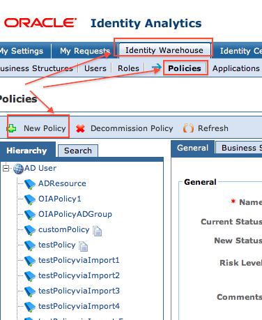Click the AD User globe icon
Screen dimensions: 262x320
click(18, 169)
